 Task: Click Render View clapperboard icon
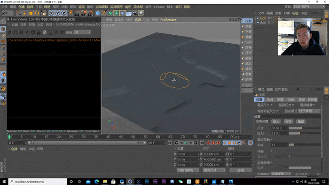click(x=78, y=13)
